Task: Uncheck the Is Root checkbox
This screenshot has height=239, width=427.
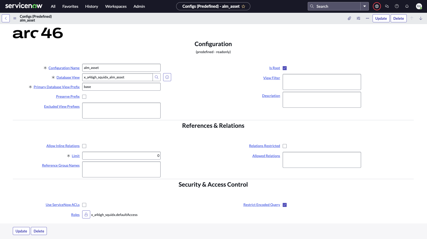Action: (285, 68)
